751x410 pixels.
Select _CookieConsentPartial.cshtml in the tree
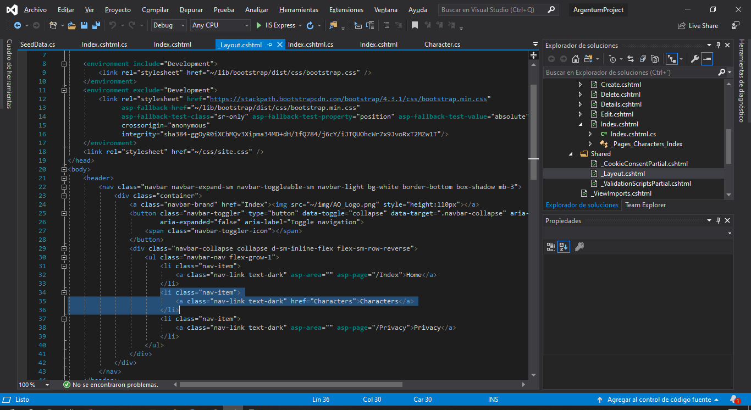click(x=644, y=164)
